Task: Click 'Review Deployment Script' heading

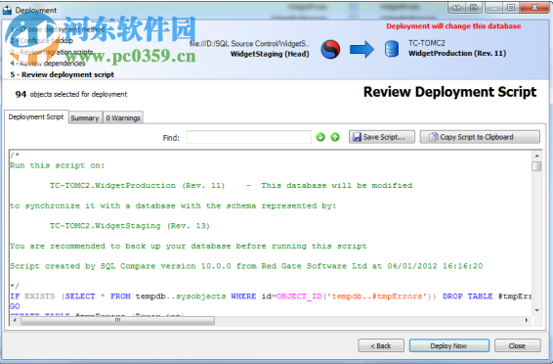Action: tap(450, 92)
